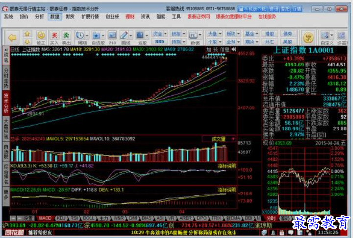This screenshot has height=238, width=353.
Task: Switch to the BOLL indicator tab
Action: 88,218
